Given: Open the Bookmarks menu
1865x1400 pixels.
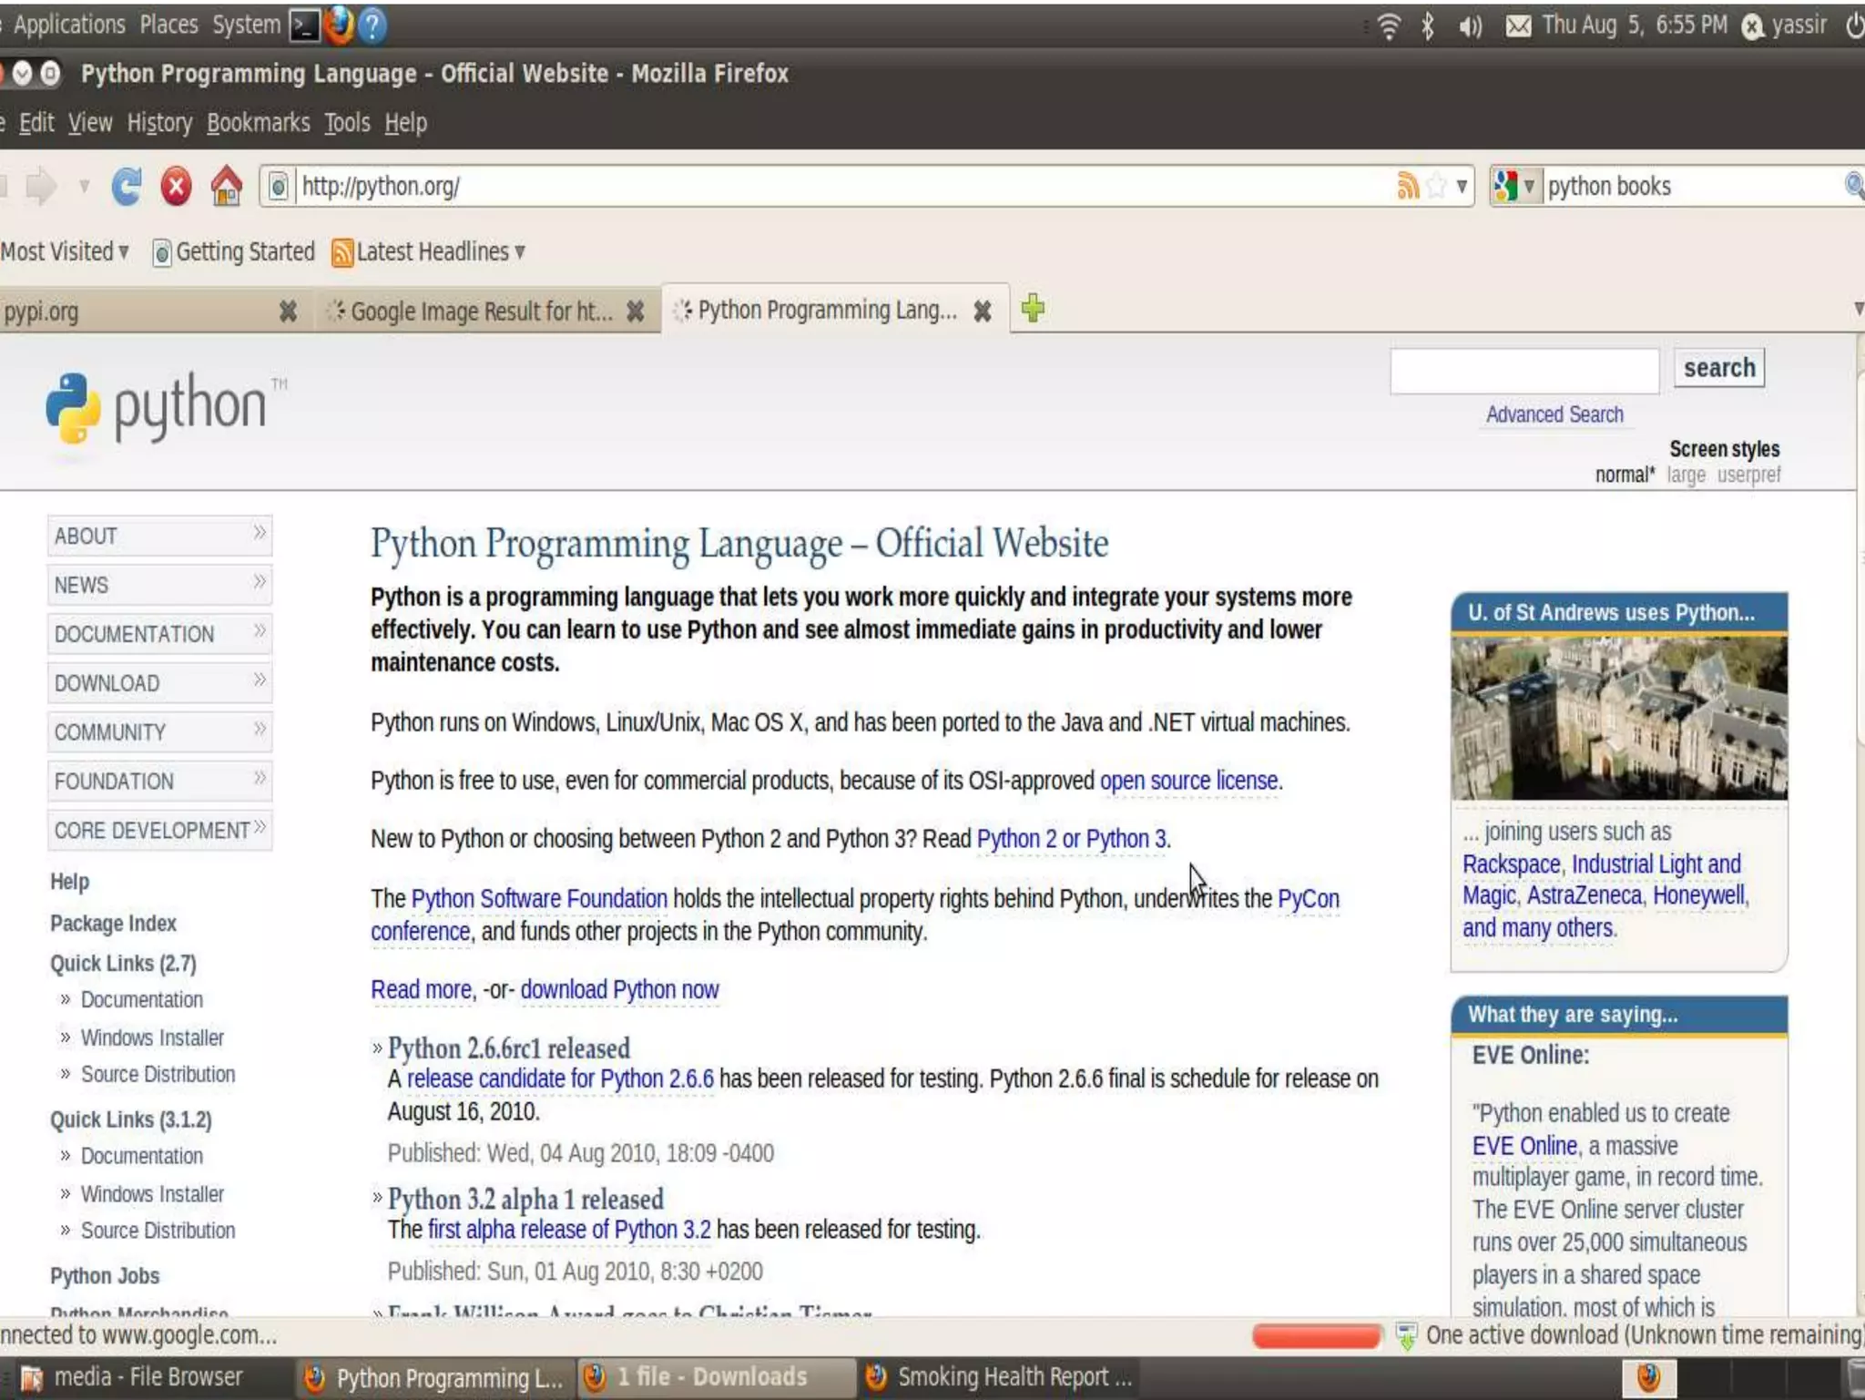Looking at the screenshot, I should pyautogui.click(x=258, y=123).
